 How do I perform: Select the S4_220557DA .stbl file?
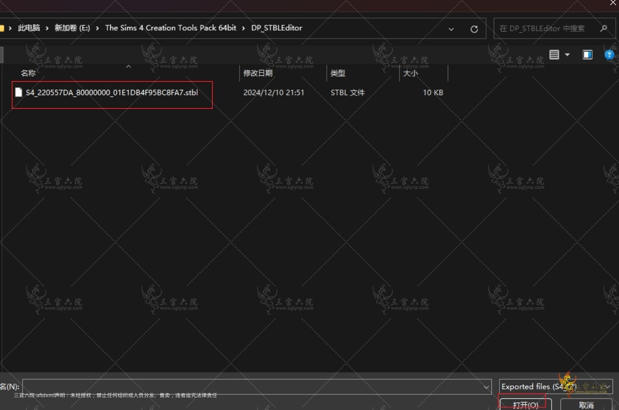click(x=112, y=93)
